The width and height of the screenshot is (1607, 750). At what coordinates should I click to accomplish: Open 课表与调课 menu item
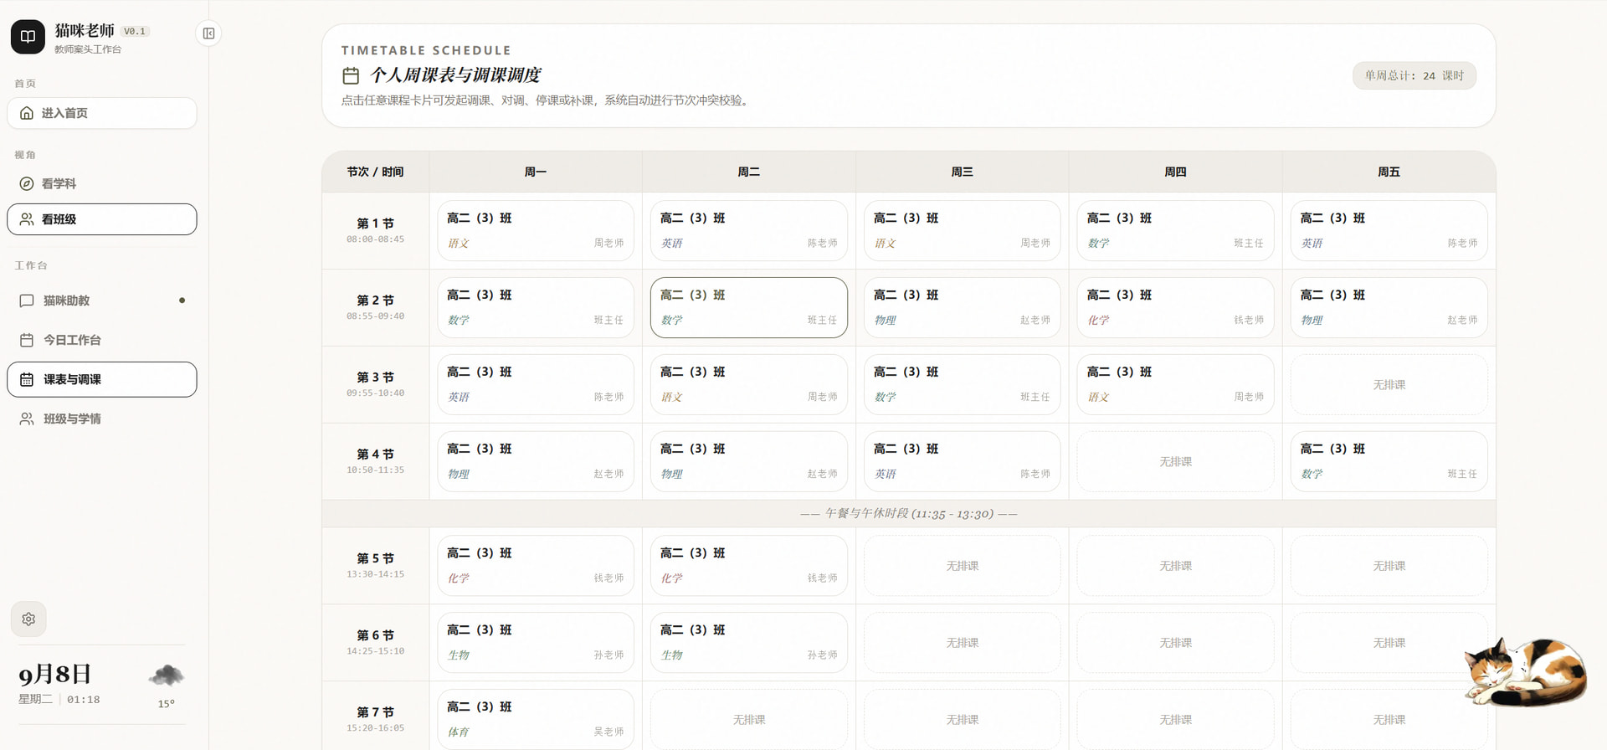[x=102, y=379]
